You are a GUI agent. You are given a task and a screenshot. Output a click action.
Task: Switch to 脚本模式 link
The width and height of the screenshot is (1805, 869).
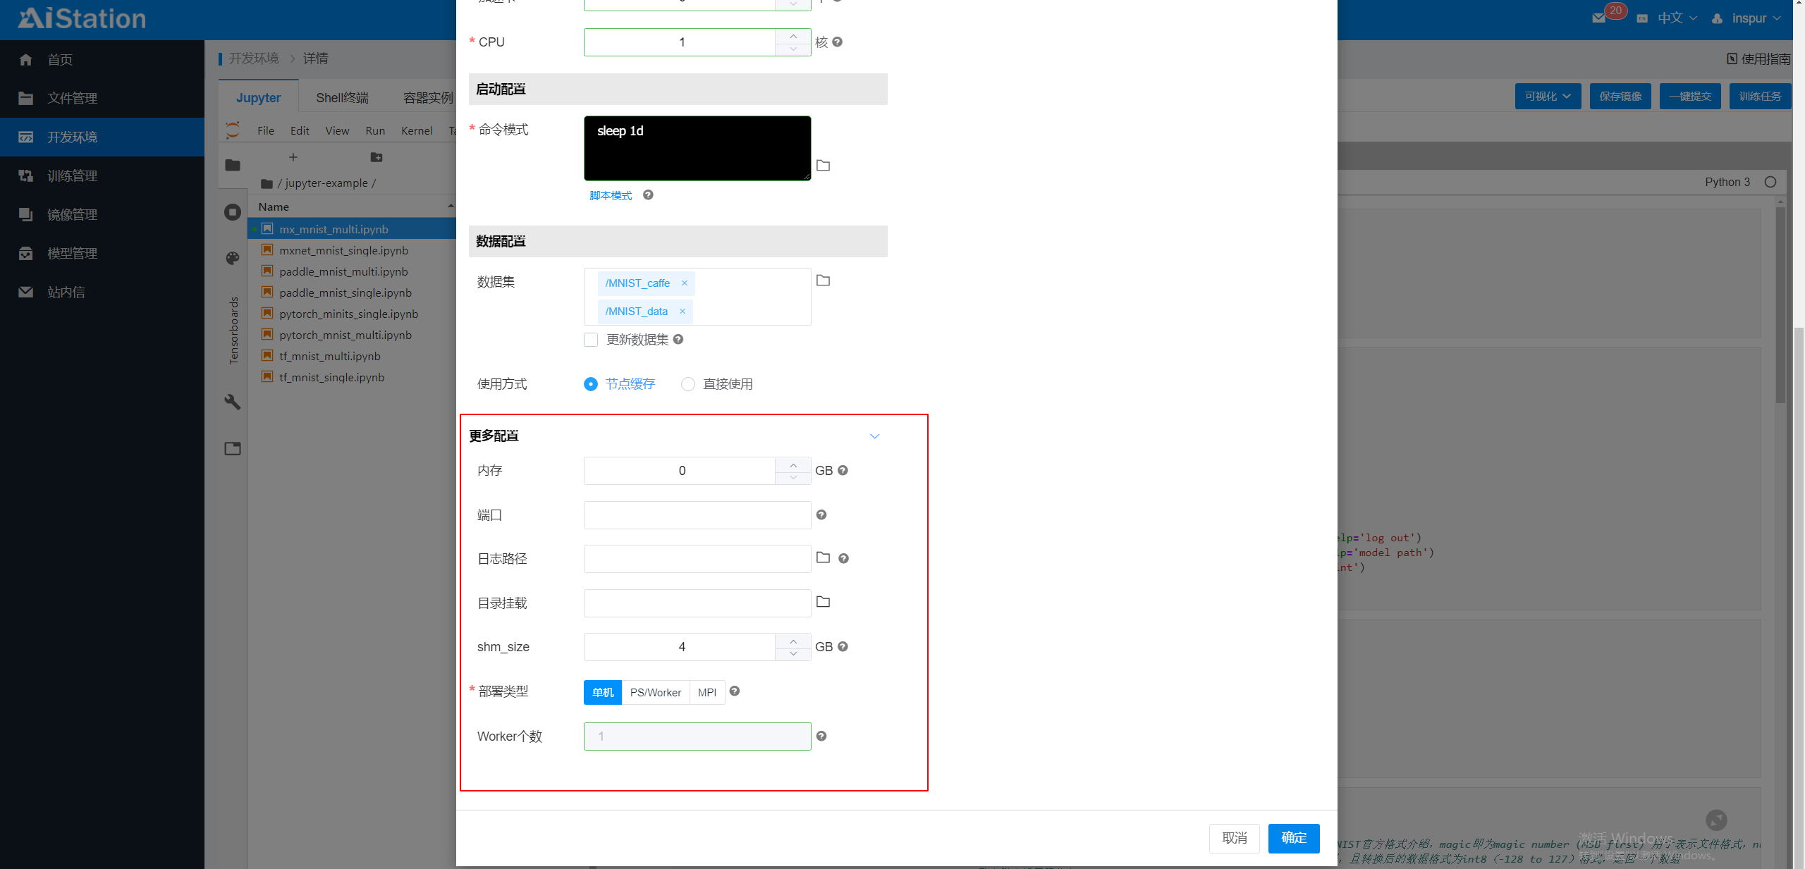coord(611,196)
